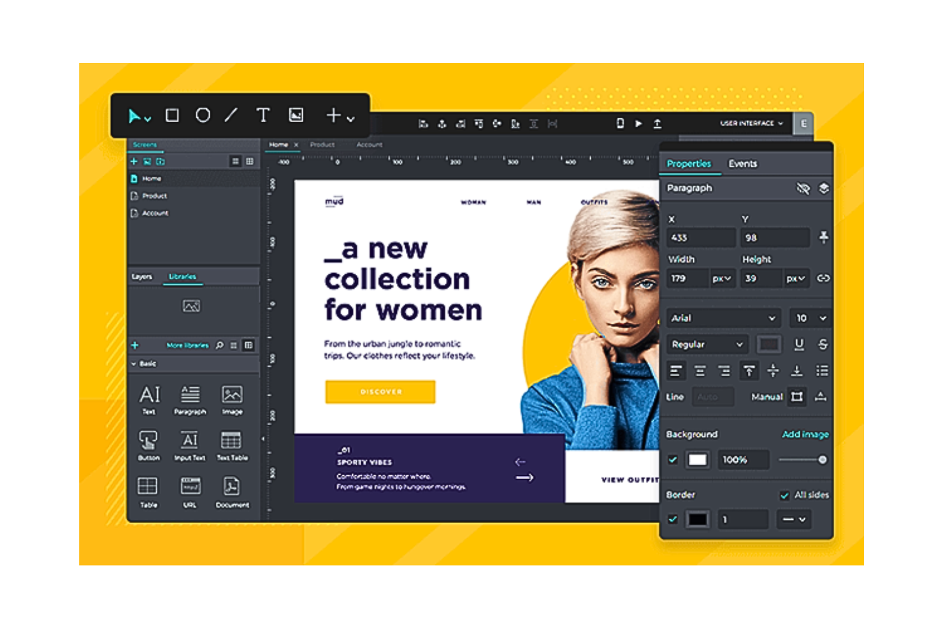This screenshot has width=943, height=628.
Task: Click the More libraries link
Action: click(x=187, y=345)
